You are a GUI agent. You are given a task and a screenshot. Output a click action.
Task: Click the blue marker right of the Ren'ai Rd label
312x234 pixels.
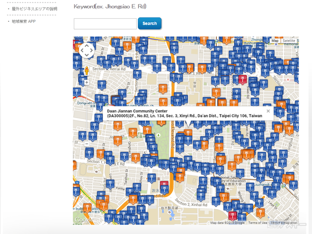pos(137,75)
